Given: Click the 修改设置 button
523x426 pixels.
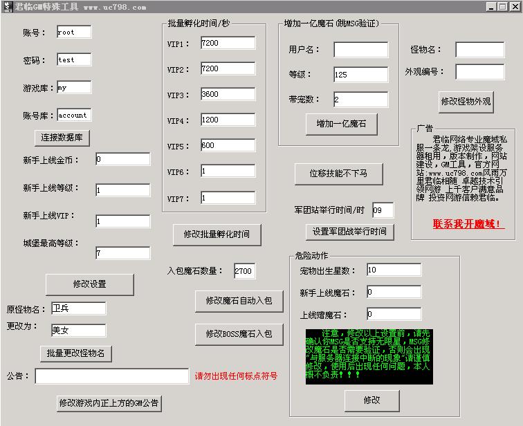Looking at the screenshot, I should point(89,284).
